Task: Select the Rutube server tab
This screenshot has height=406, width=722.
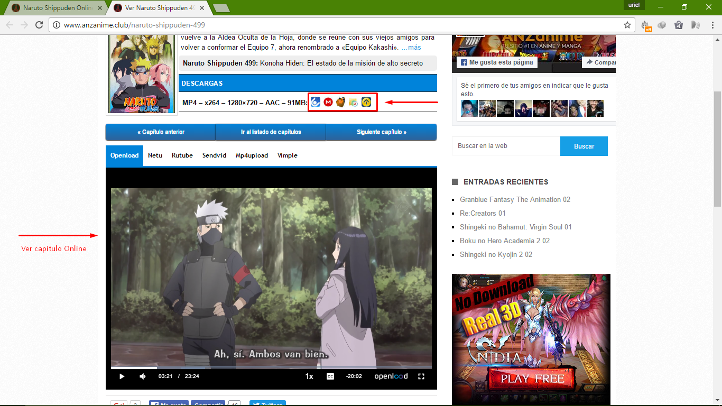Action: click(x=182, y=155)
